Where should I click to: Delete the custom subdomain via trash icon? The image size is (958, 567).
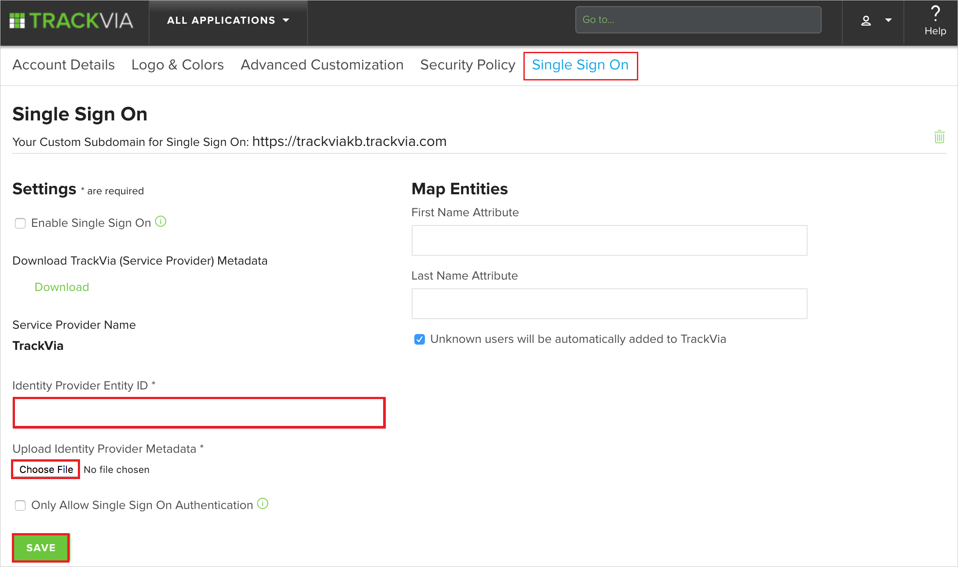[940, 137]
